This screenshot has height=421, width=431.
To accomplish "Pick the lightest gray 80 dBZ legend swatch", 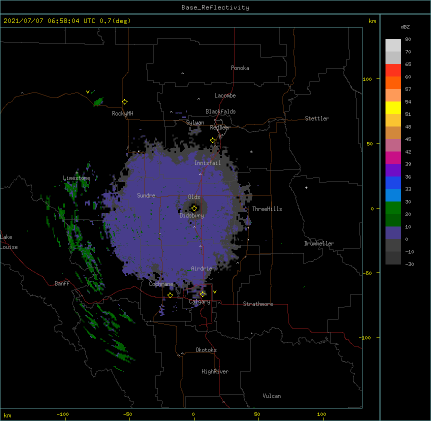I will coord(393,45).
